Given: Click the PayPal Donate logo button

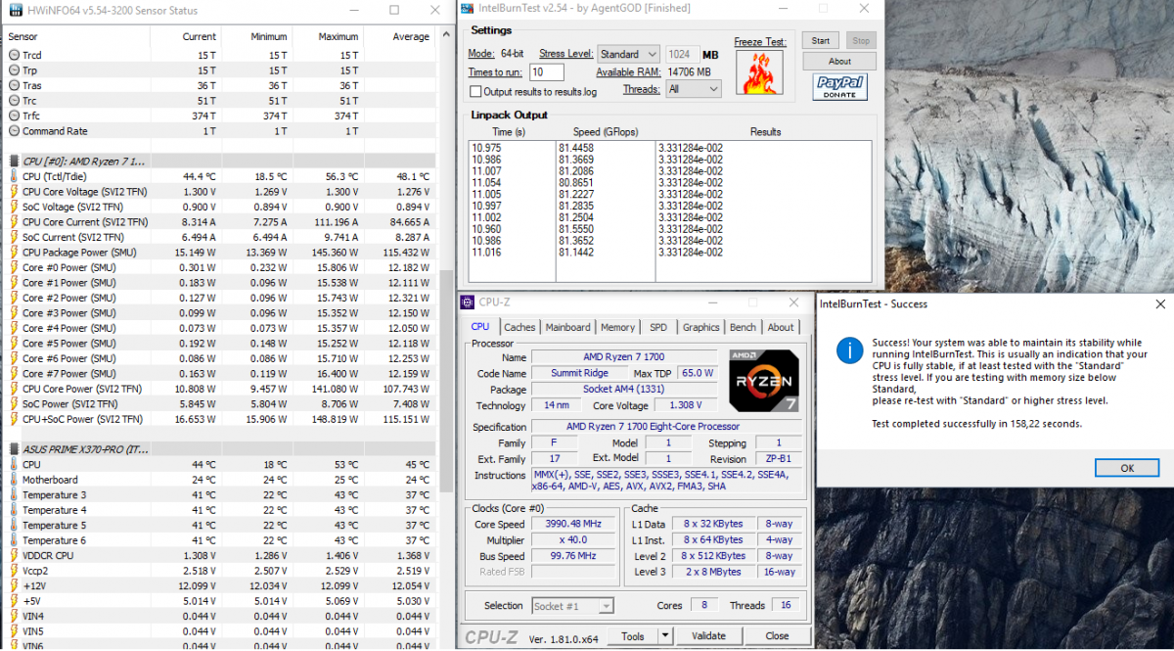Looking at the screenshot, I should coord(839,87).
